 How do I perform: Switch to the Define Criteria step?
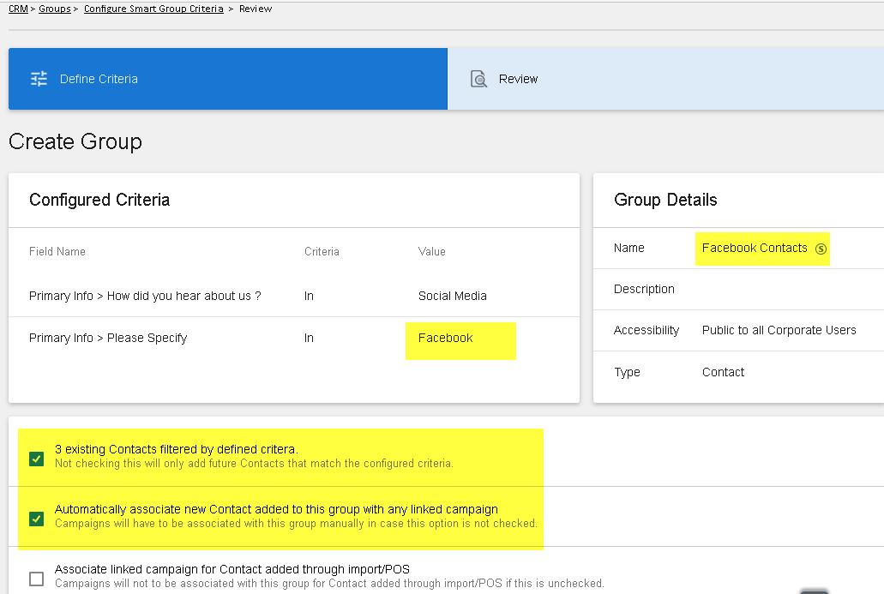pos(228,79)
